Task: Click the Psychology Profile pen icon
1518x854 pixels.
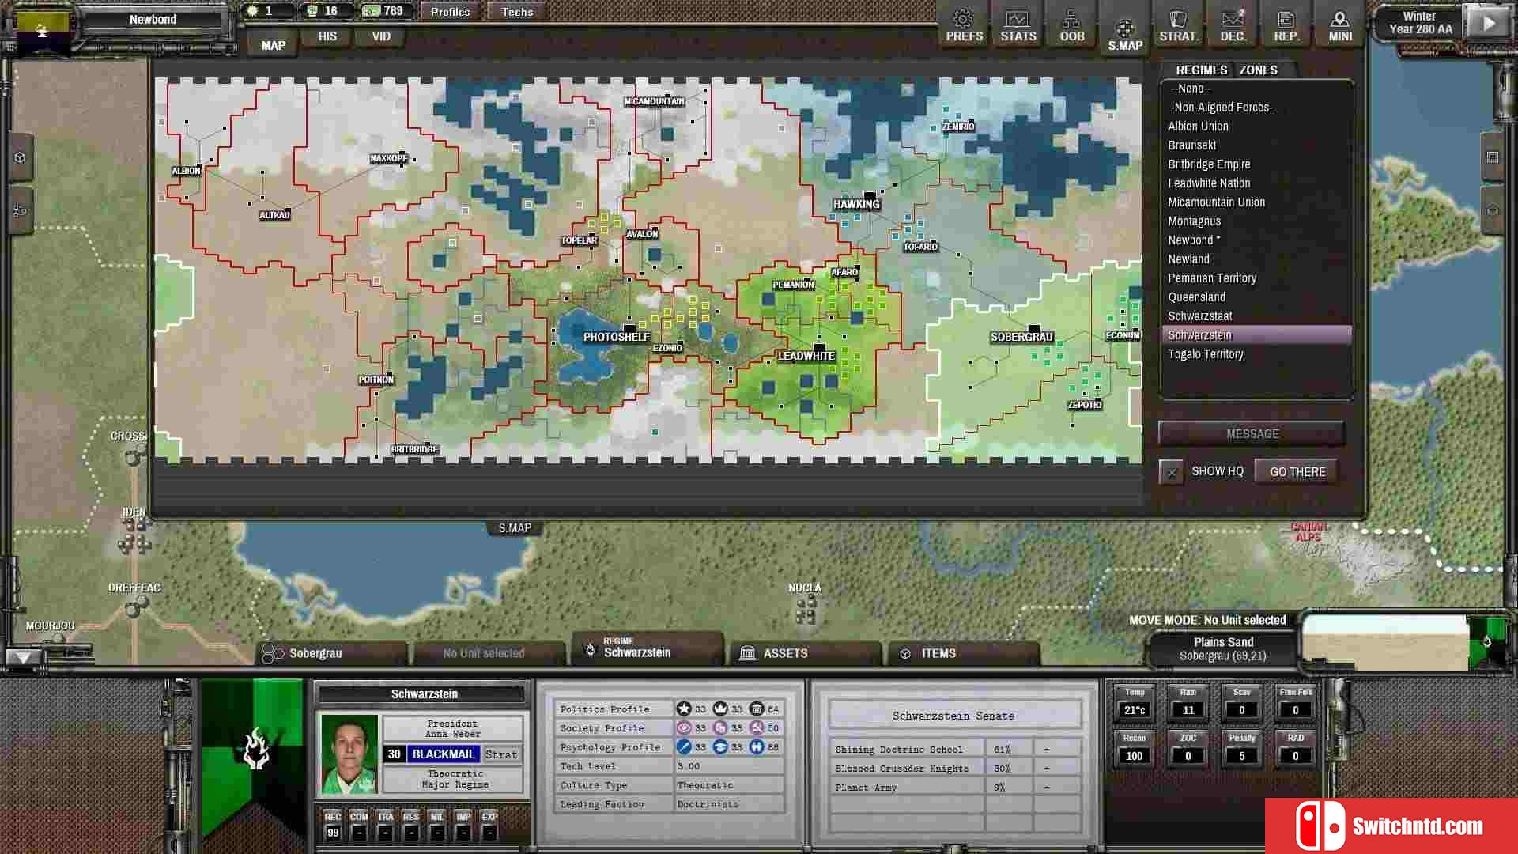Action: pyautogui.click(x=684, y=746)
